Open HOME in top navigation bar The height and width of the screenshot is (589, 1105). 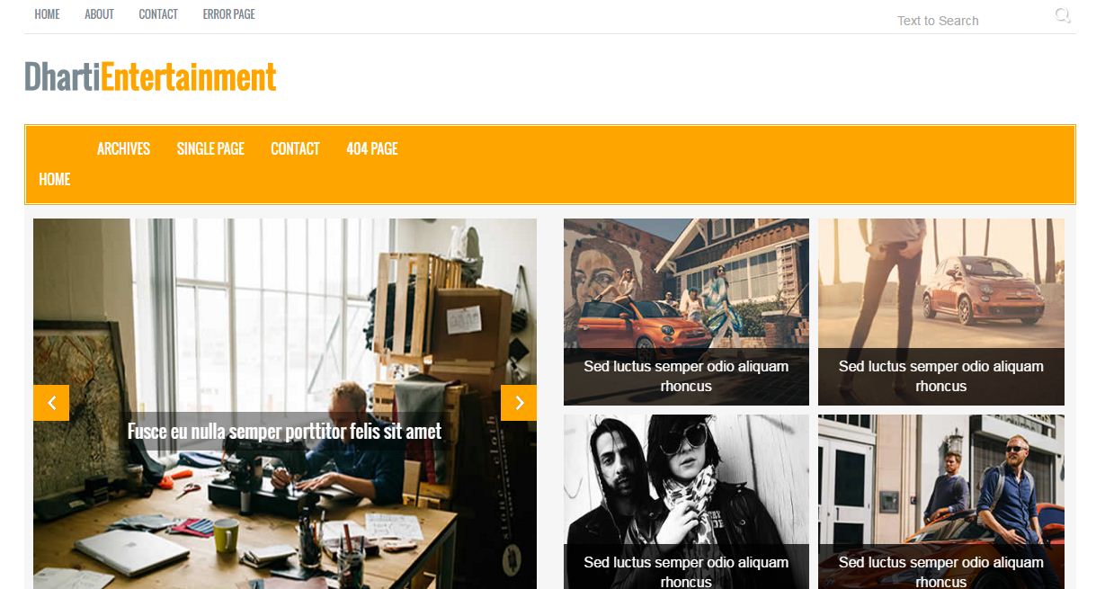tap(47, 14)
